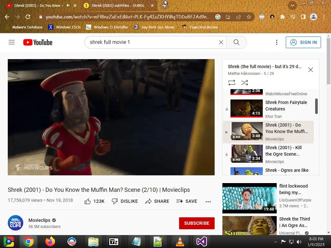
Task: Bookmark this page with the star
Action: tap(249, 17)
